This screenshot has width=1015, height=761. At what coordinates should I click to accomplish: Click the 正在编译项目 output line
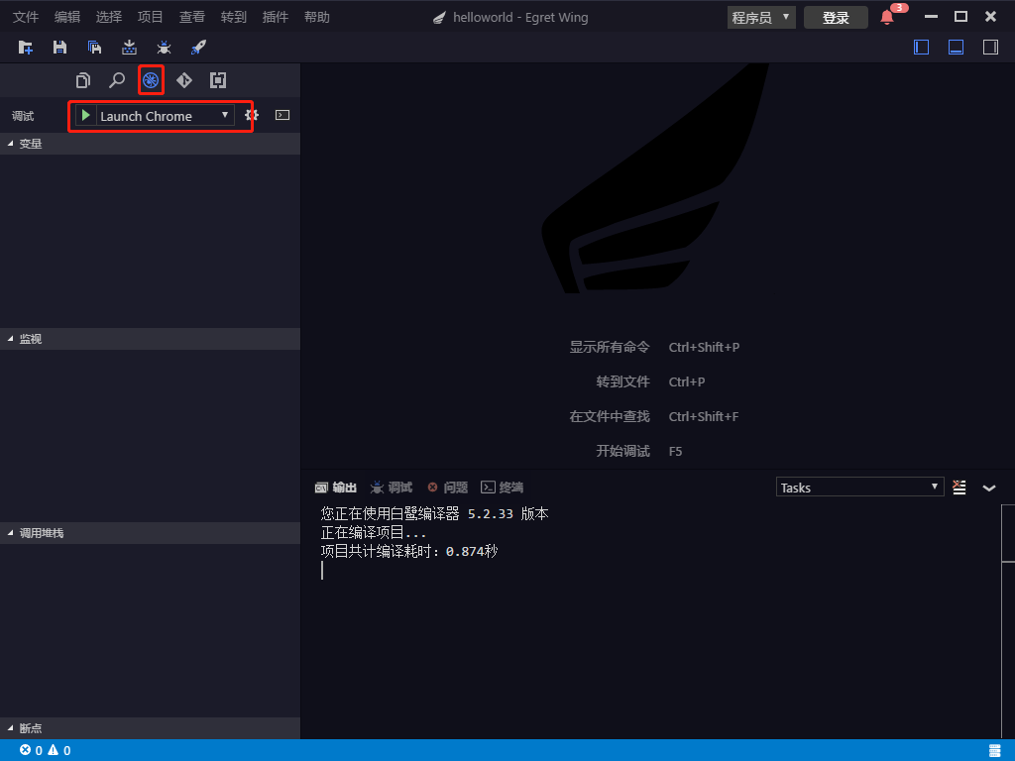pos(374,532)
